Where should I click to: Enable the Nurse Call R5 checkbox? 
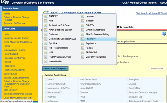tap(78, 88)
